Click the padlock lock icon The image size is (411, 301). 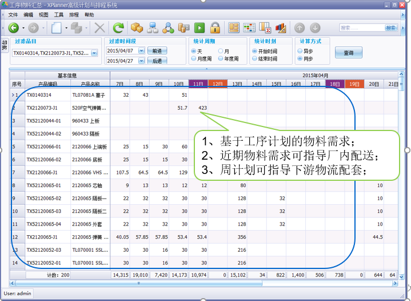(x=215, y=27)
